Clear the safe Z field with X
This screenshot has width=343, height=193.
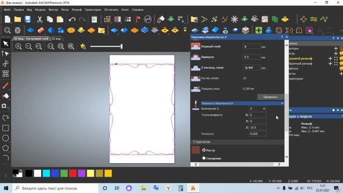(x=264, y=108)
